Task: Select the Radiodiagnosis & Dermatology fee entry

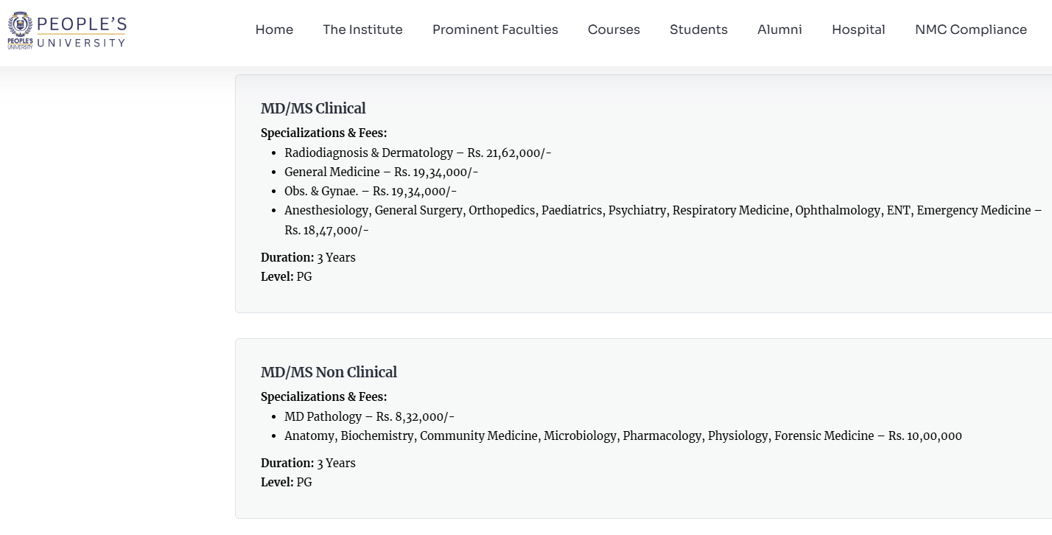Action: (x=418, y=153)
